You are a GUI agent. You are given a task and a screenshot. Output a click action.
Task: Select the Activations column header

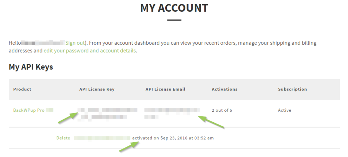225,89
